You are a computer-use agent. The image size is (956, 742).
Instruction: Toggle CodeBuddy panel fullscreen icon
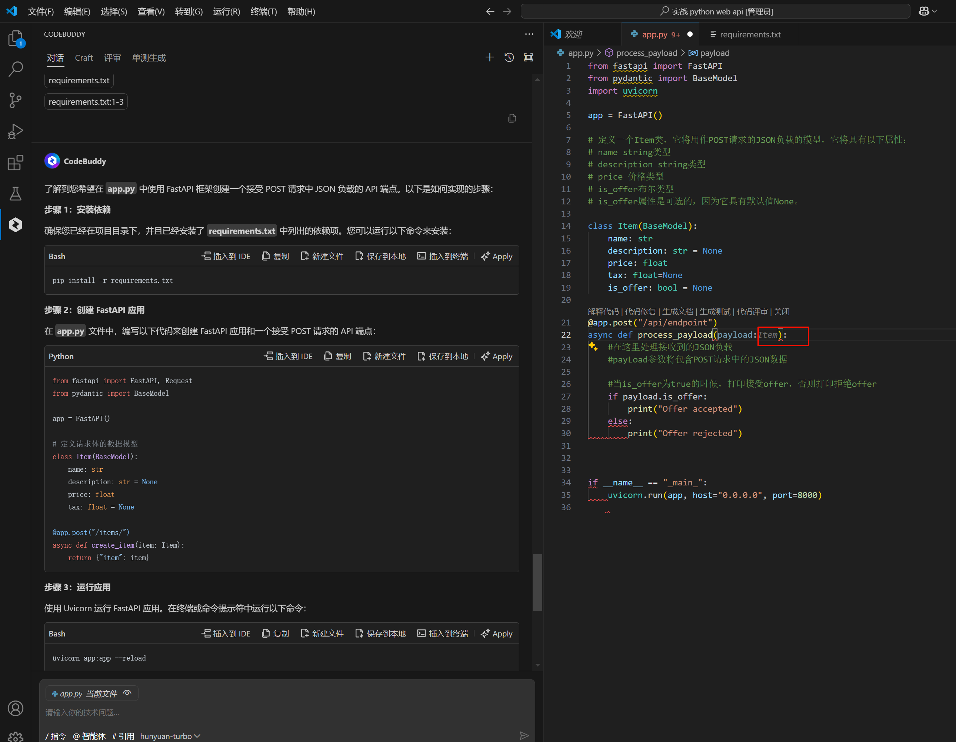click(x=529, y=57)
